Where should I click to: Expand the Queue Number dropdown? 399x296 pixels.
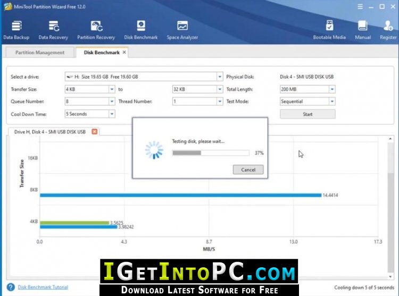(112, 102)
